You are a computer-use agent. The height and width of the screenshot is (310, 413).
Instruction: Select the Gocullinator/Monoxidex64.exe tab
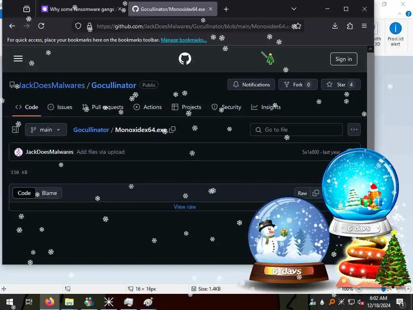tap(173, 9)
